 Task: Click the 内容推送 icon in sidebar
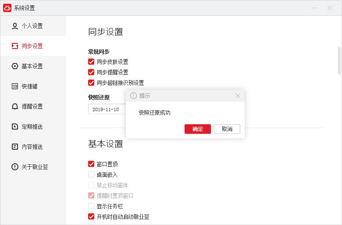(15, 147)
